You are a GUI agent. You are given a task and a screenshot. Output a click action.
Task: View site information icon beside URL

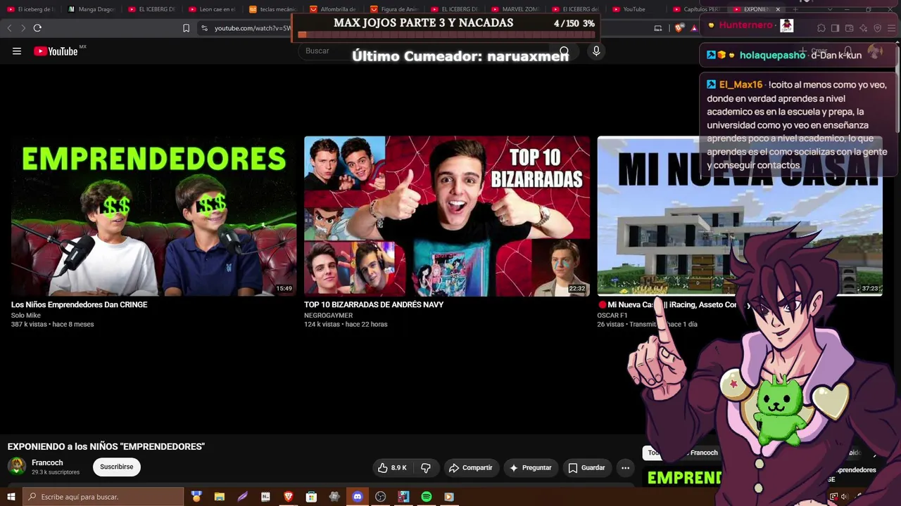click(x=204, y=28)
